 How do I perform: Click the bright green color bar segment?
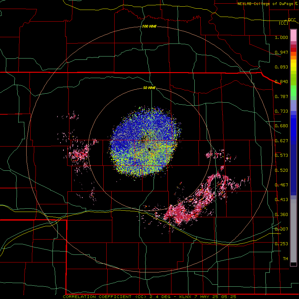pyautogui.click(x=293, y=91)
